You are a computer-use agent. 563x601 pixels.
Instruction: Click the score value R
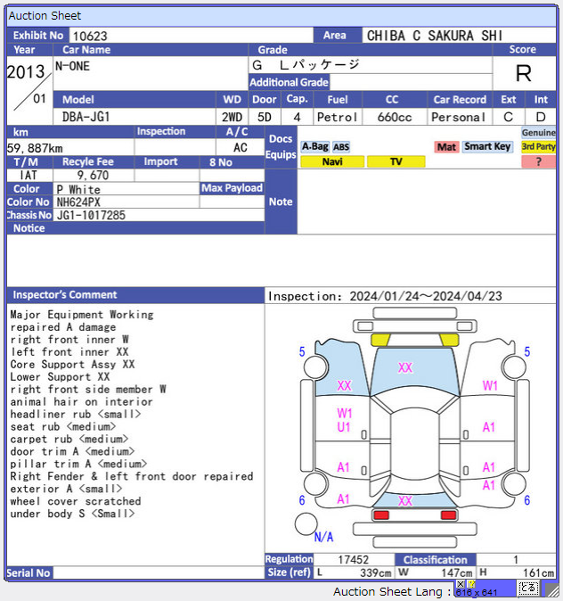(x=524, y=73)
